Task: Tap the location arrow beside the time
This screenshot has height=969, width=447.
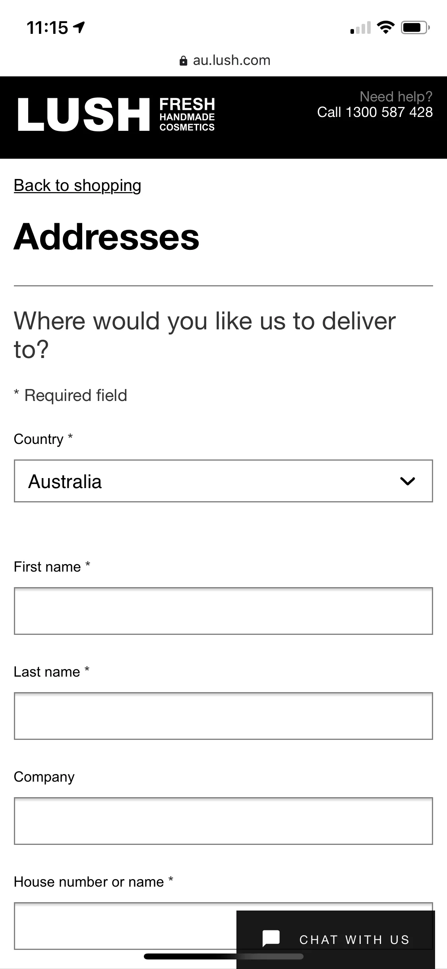Action: tap(79, 27)
